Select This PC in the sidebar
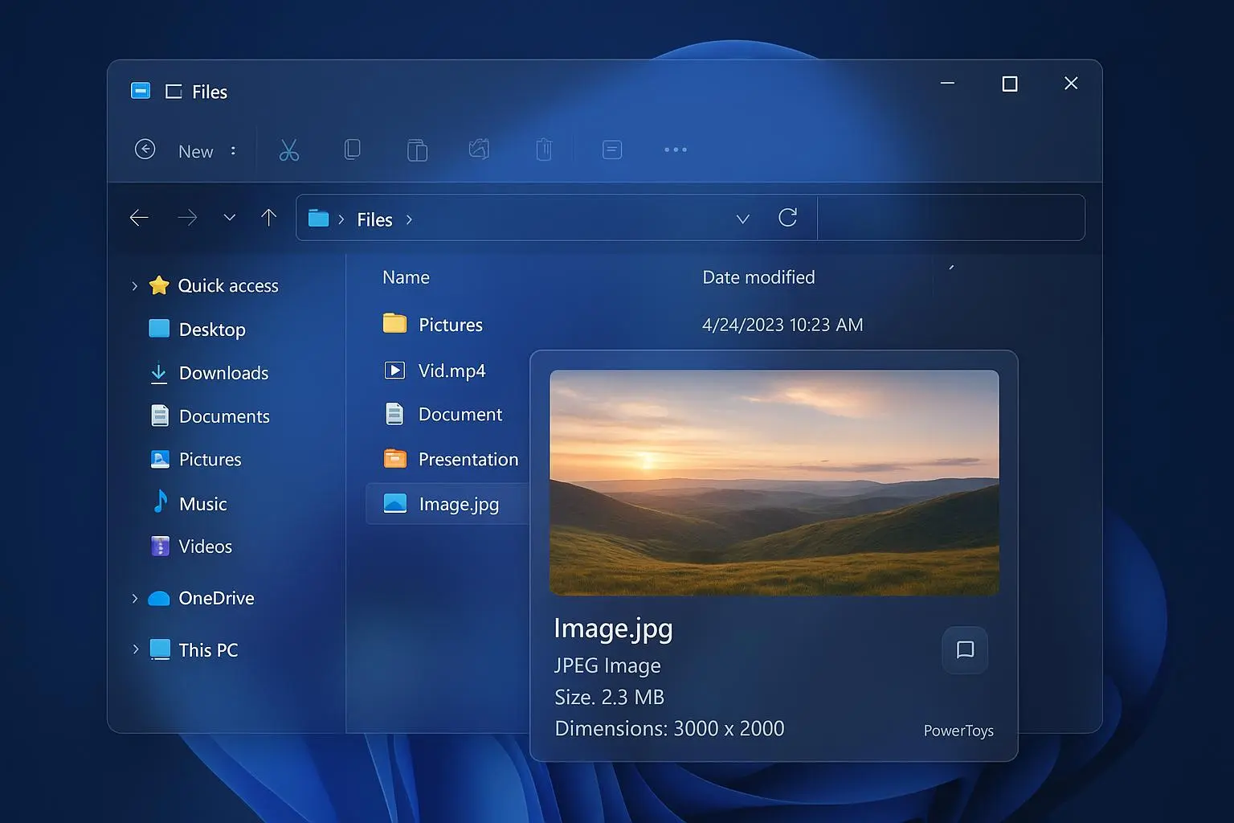The width and height of the screenshot is (1234, 823). point(208,650)
